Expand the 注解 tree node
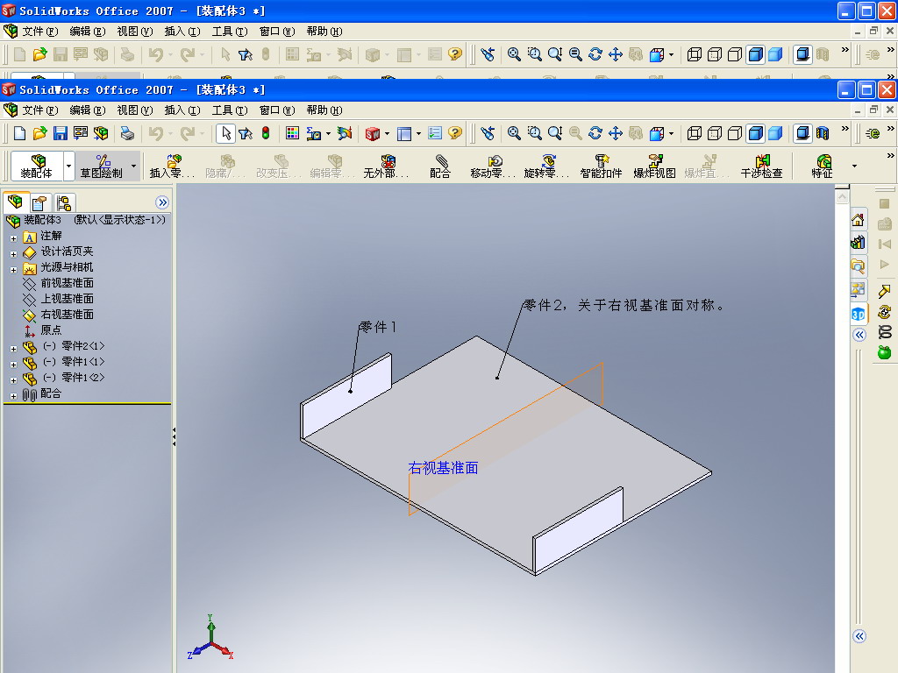The image size is (898, 673). [x=13, y=238]
